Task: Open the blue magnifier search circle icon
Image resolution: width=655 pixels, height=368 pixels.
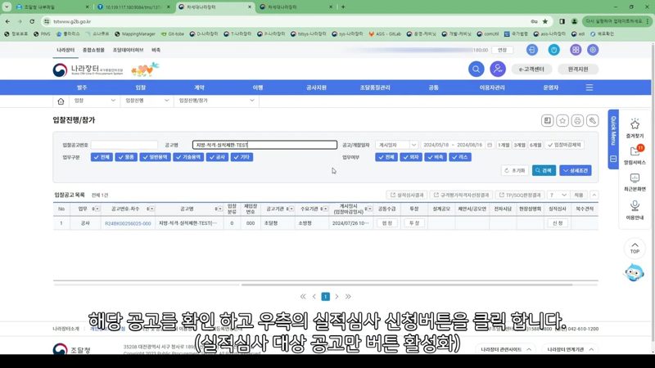Action: [476, 69]
